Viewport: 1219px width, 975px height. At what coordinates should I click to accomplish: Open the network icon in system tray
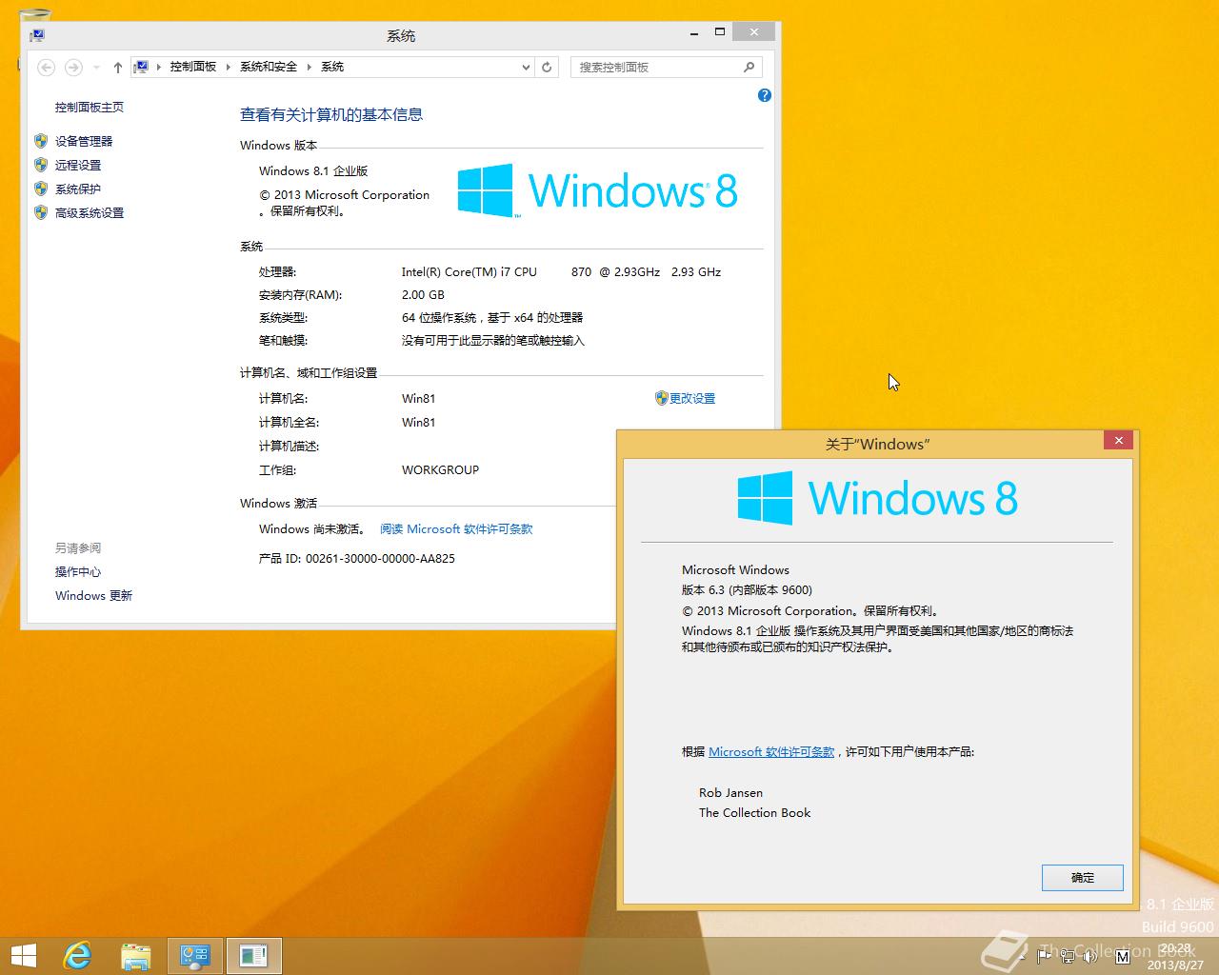[x=1068, y=955]
